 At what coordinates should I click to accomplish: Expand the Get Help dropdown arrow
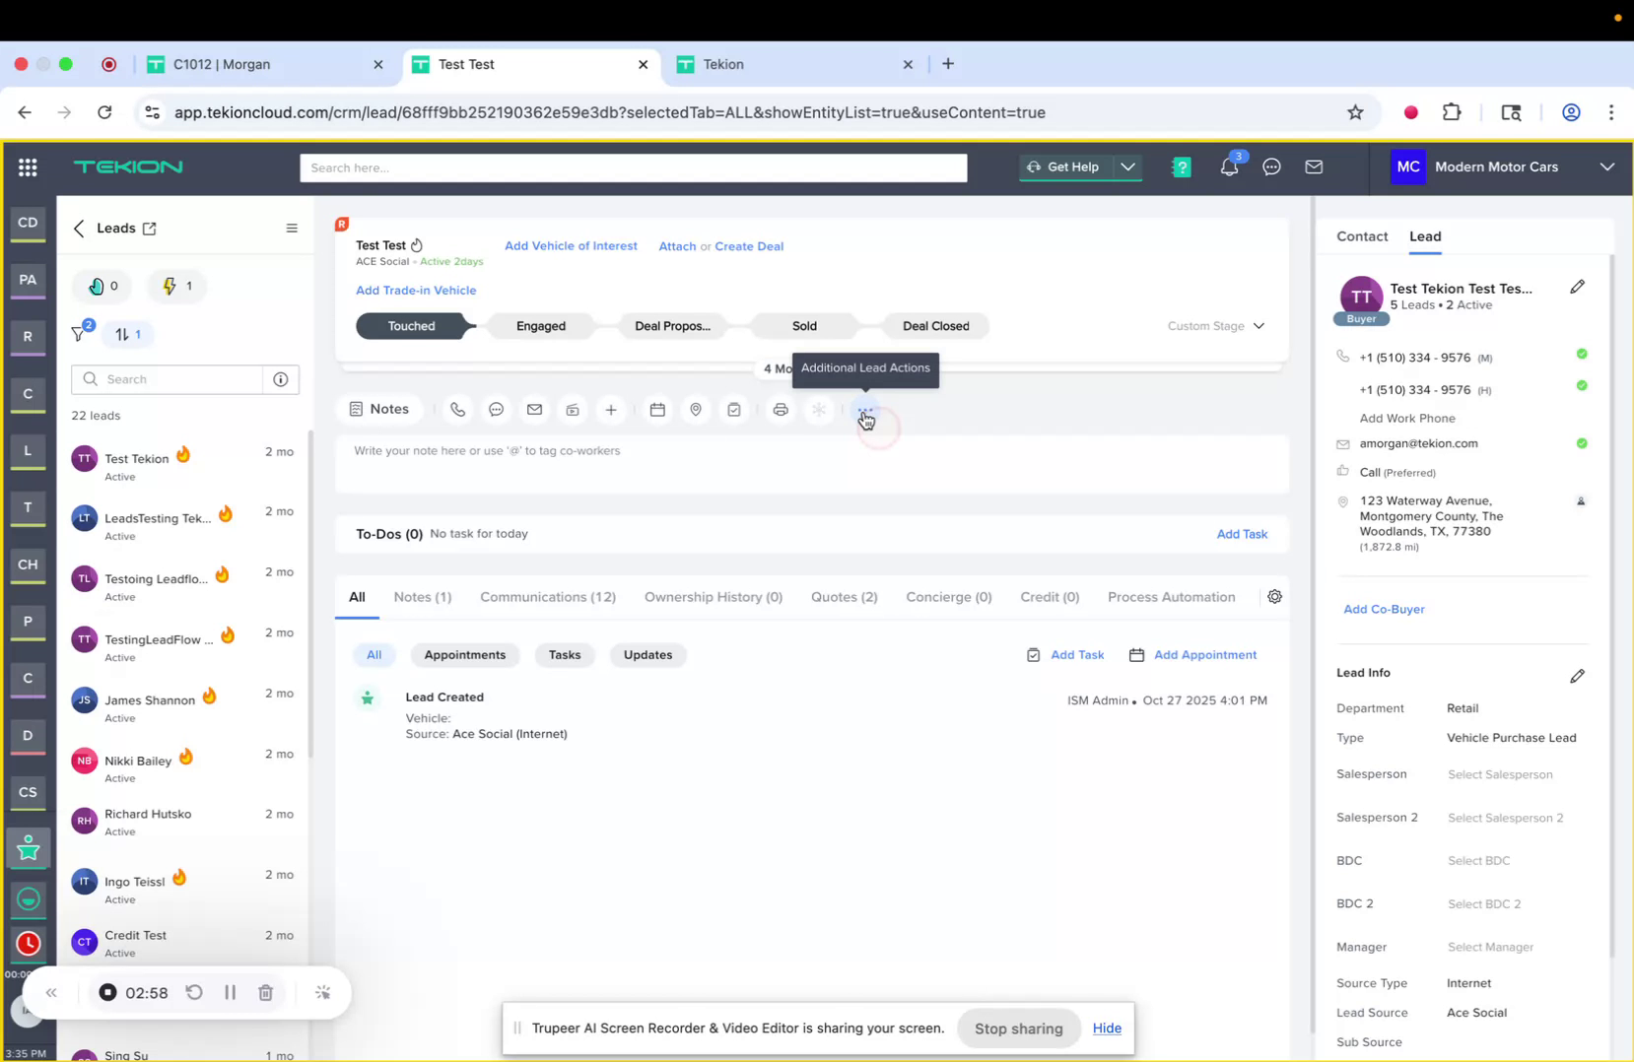[1127, 167]
